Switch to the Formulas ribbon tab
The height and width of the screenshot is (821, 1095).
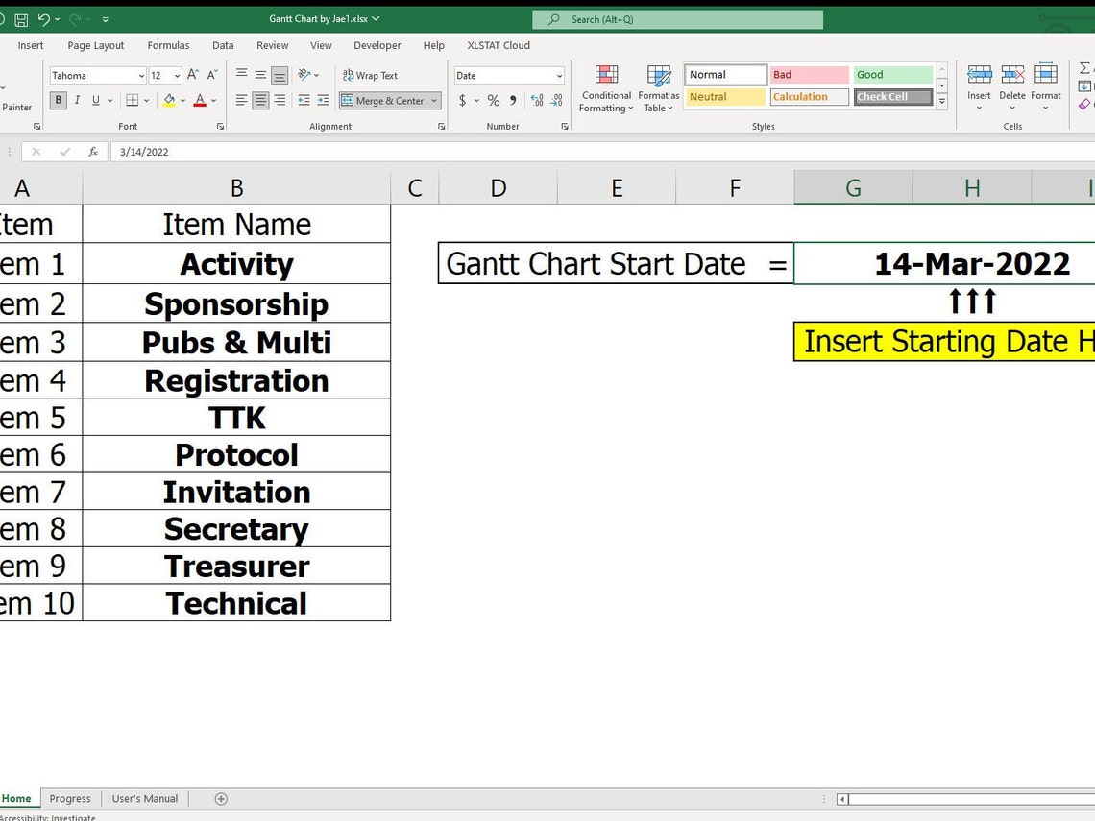tap(168, 45)
